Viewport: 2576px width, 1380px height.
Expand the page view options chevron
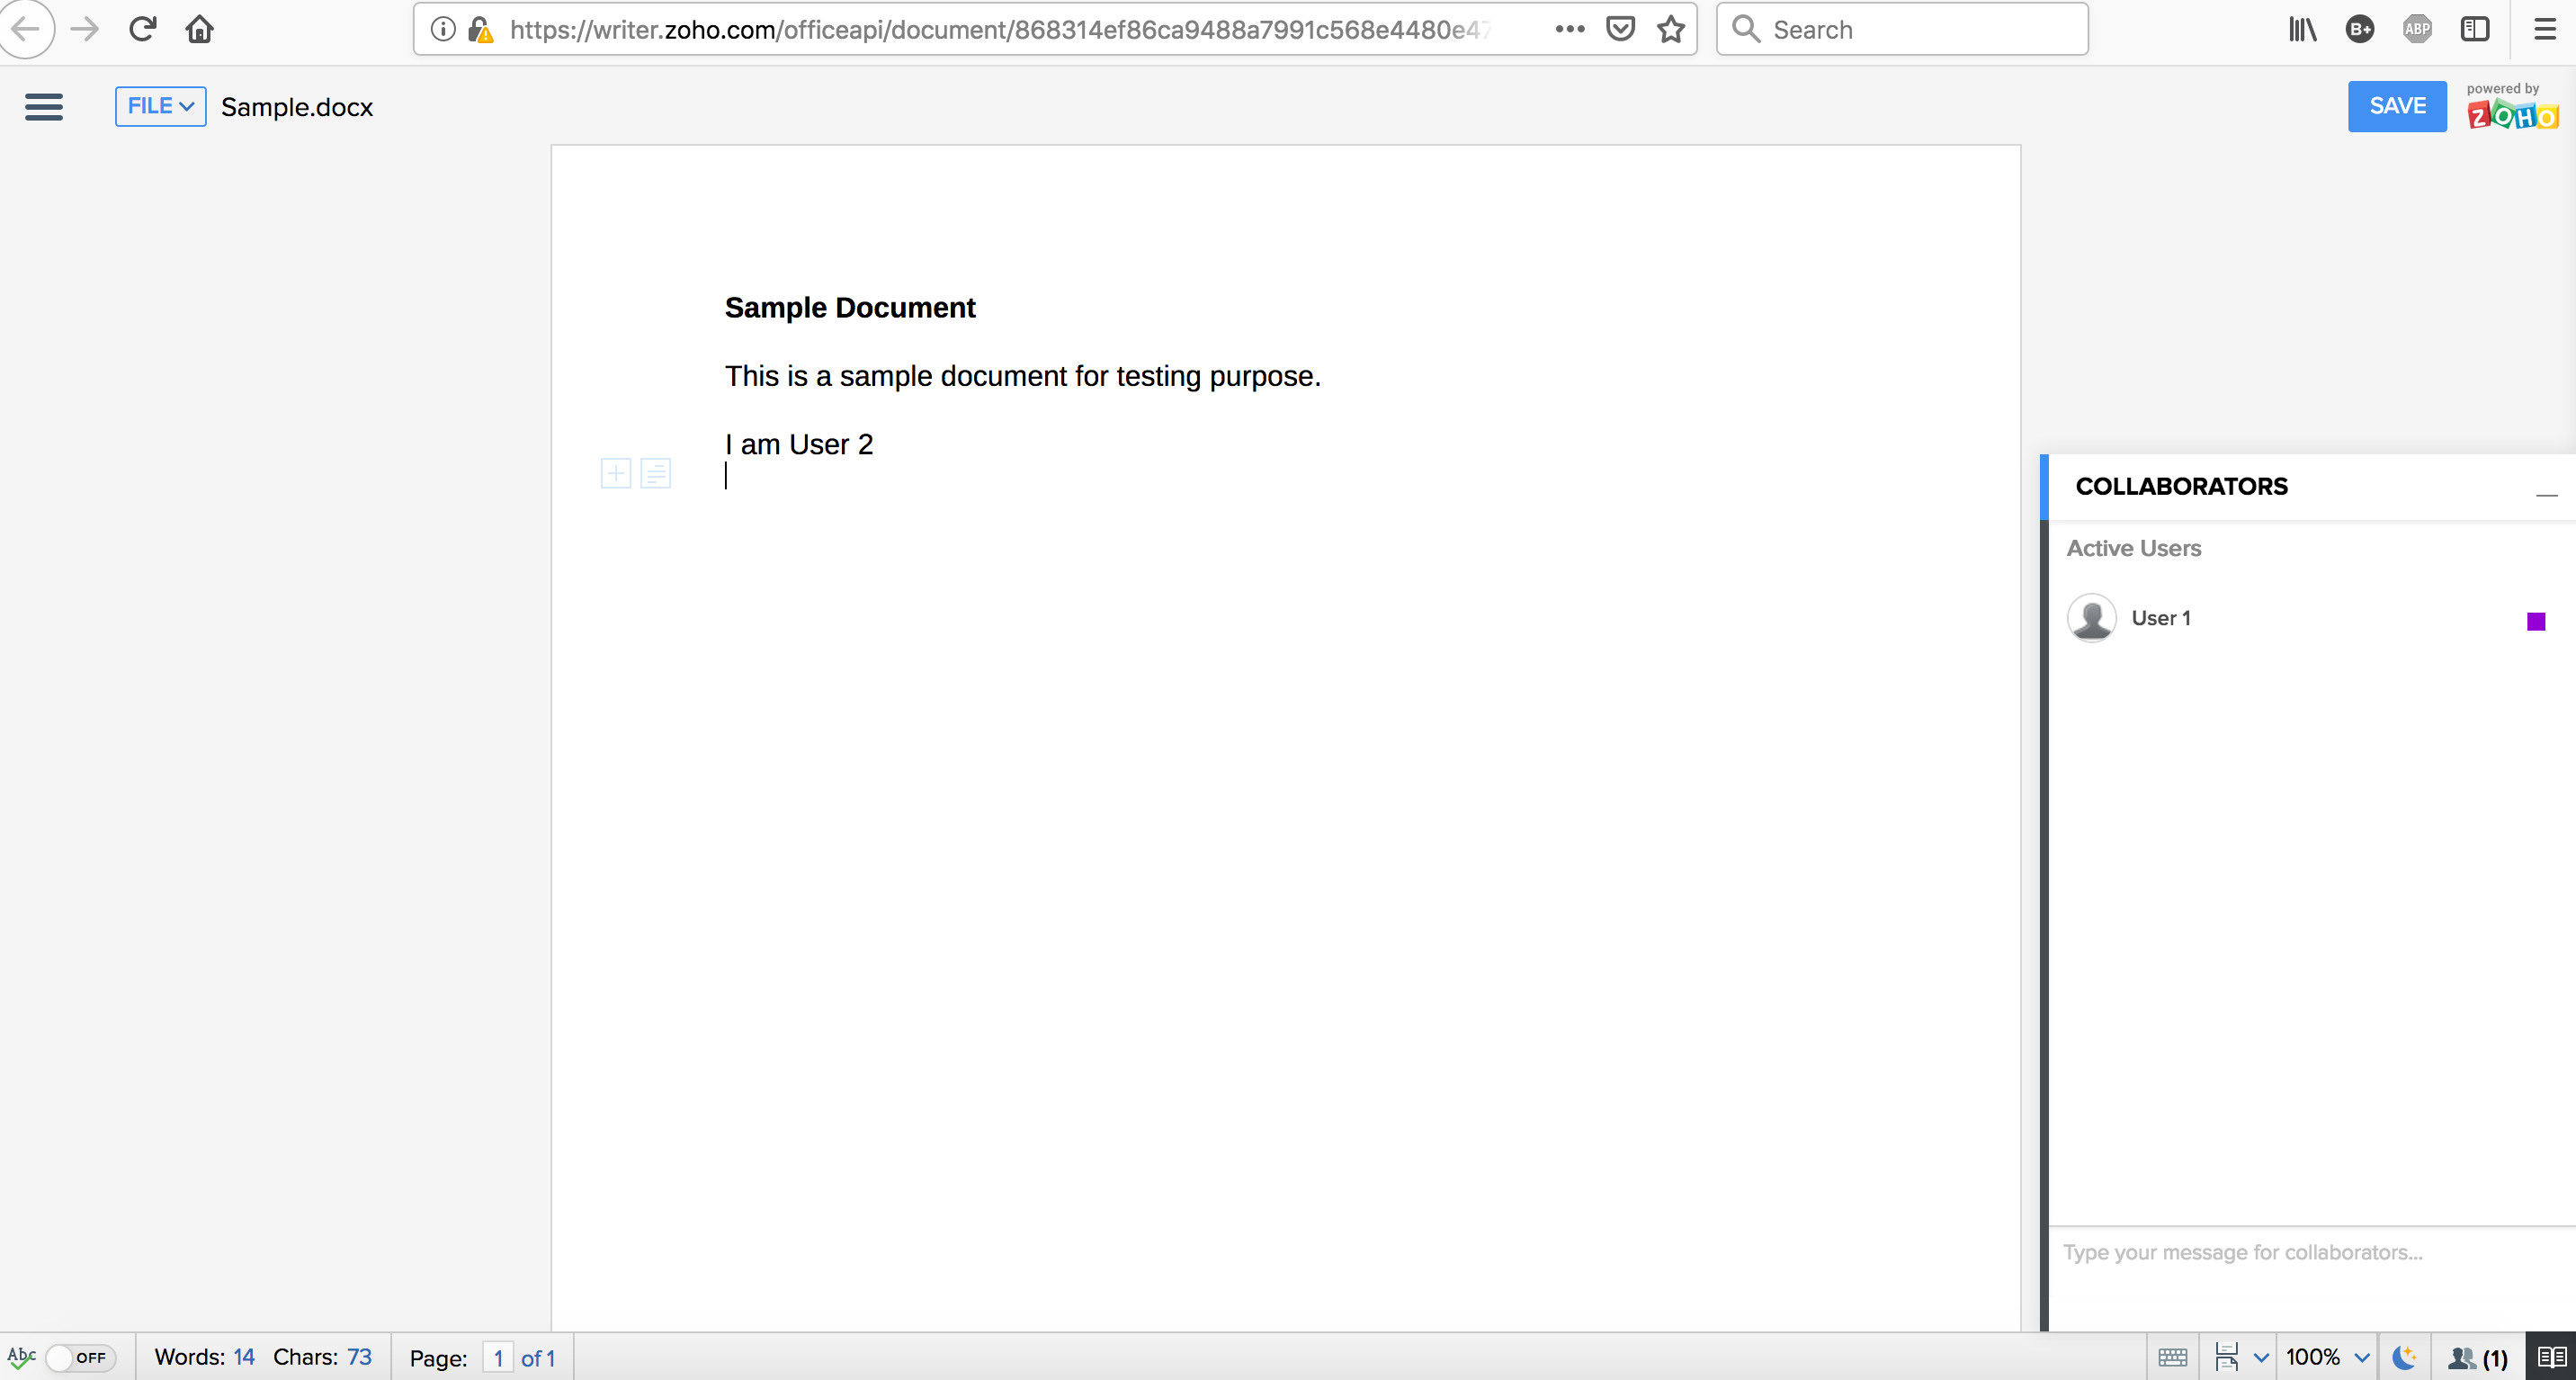point(2261,1357)
